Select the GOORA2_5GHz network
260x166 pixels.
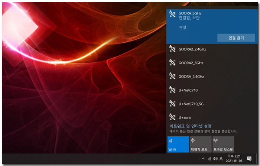(x=212, y=63)
